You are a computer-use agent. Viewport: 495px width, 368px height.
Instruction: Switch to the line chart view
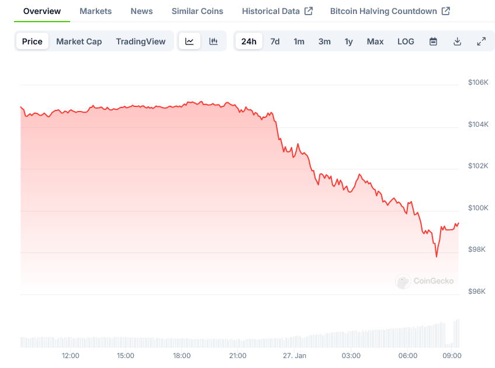tap(189, 41)
